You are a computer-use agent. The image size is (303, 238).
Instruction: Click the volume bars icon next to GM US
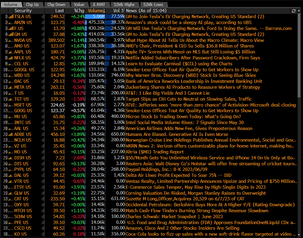[x=11, y=34]
